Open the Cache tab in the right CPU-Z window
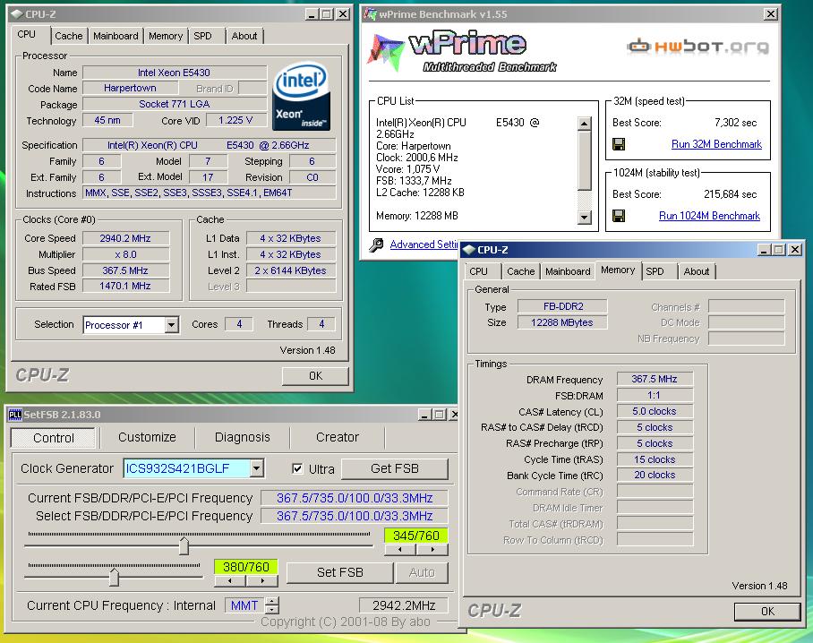 click(x=520, y=271)
